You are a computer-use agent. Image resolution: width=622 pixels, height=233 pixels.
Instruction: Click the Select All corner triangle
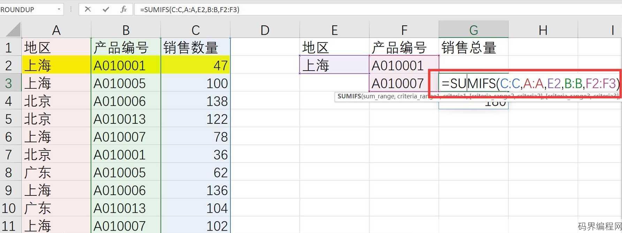(13, 30)
